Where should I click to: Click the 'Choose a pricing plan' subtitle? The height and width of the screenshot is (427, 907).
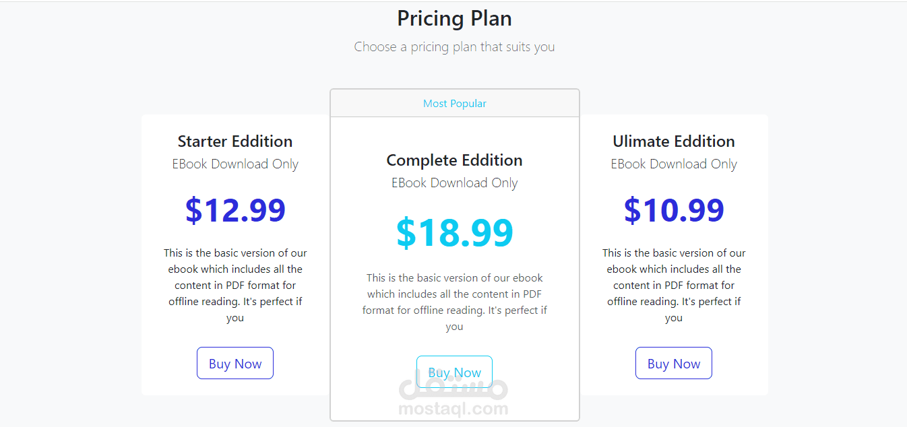454,47
